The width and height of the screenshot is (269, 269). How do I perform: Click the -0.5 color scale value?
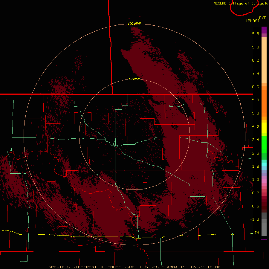pyautogui.click(x=254, y=206)
